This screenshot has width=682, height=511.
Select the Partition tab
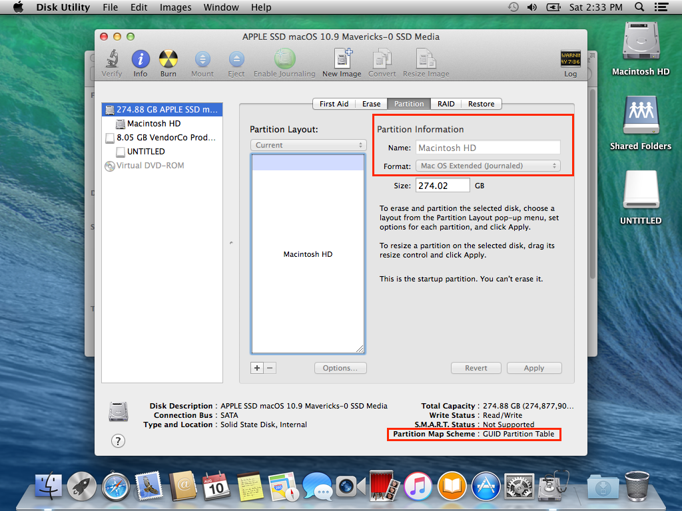409,104
